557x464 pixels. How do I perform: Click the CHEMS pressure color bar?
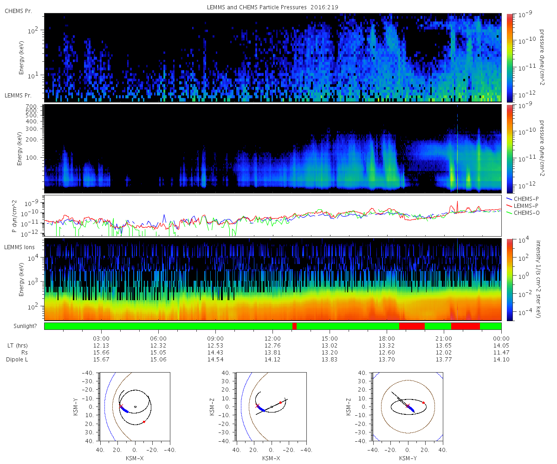pos(510,58)
